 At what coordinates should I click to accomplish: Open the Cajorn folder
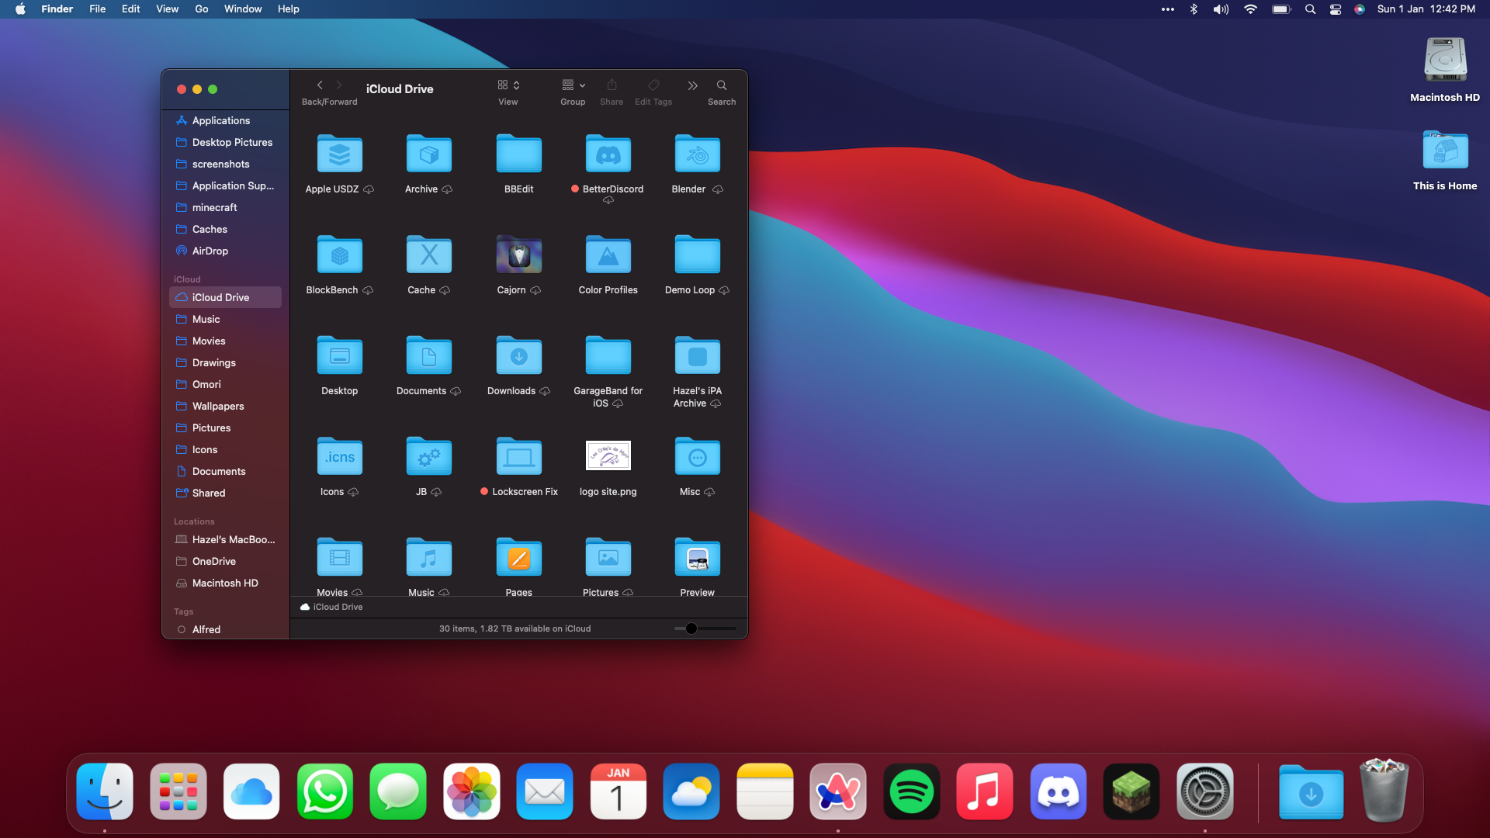point(518,255)
